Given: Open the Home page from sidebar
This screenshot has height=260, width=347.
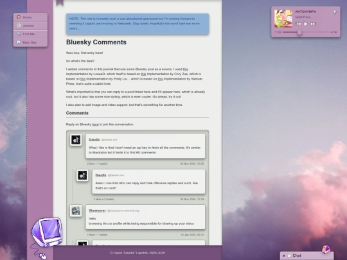Looking at the screenshot, I should (30, 17).
